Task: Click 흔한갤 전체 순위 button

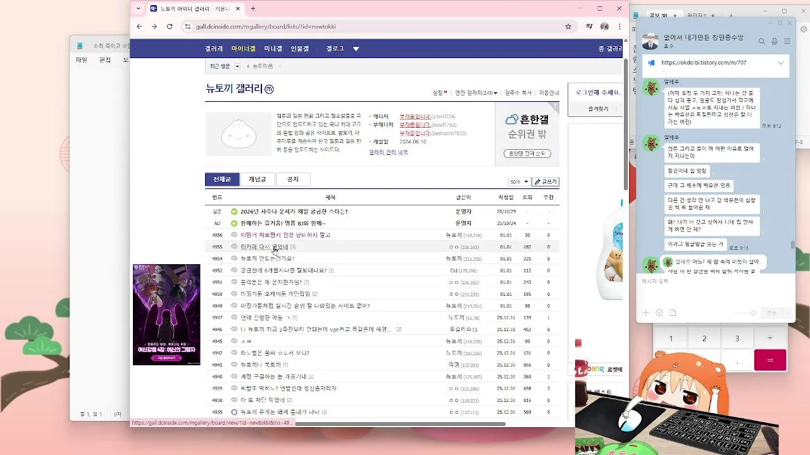Action: click(527, 154)
